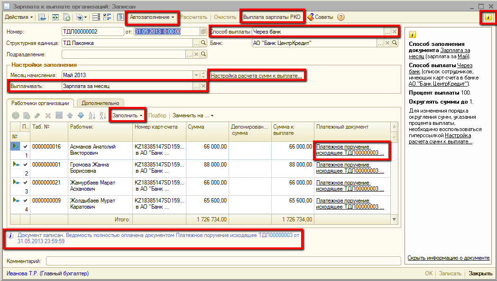Screen dimensions: 497x281
Task: Click the magnifier icon next to ТД Лакомка
Action: (x=203, y=43)
